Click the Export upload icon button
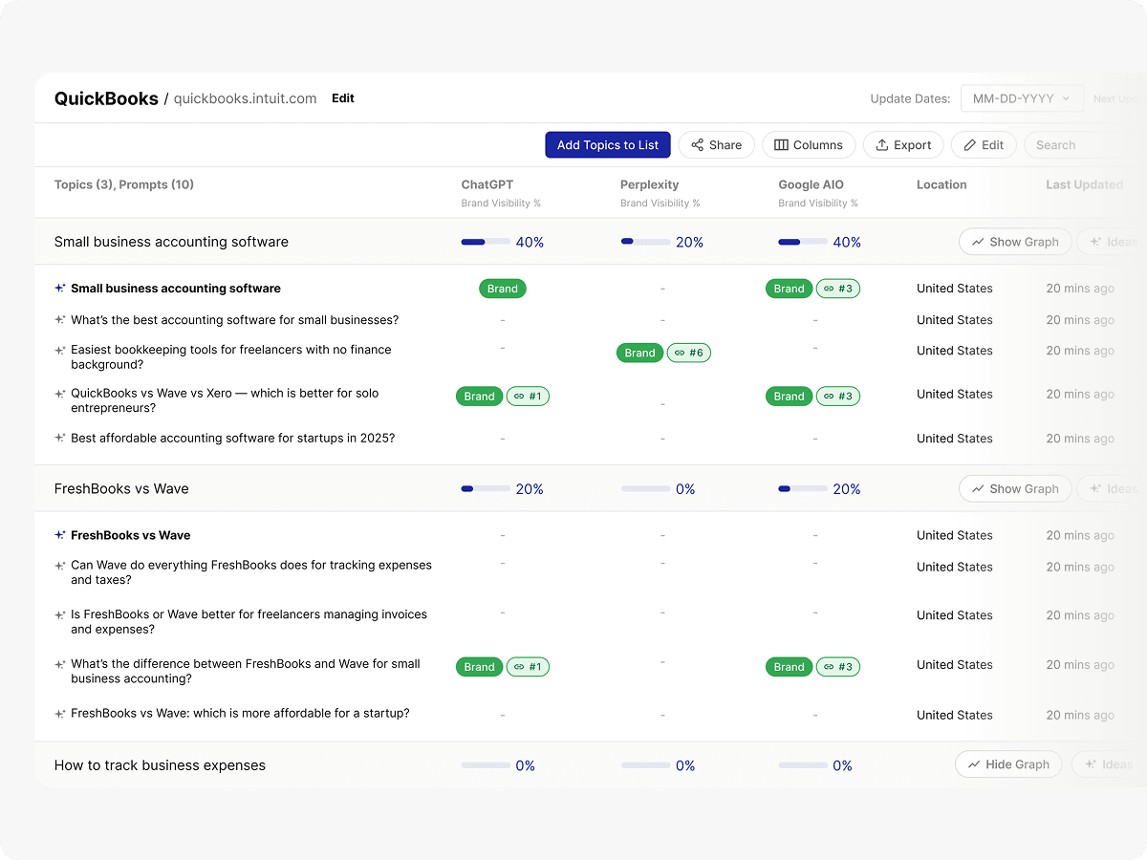Viewport: 1147px width, 860px height. pos(902,145)
